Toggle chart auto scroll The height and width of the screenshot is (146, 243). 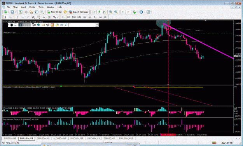pyautogui.click(x=122, y=12)
